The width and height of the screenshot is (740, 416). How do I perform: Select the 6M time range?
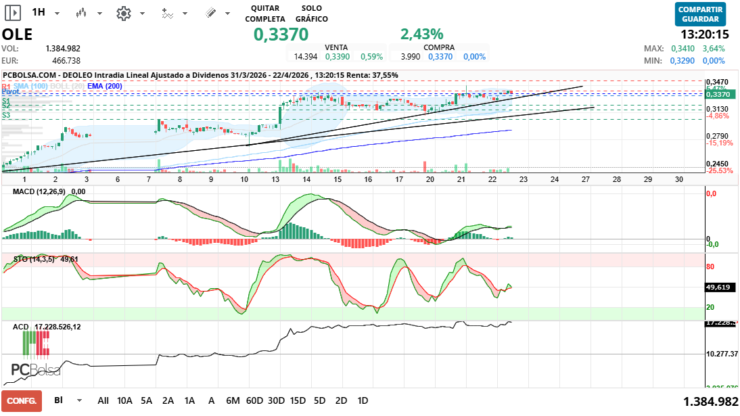tap(233, 400)
